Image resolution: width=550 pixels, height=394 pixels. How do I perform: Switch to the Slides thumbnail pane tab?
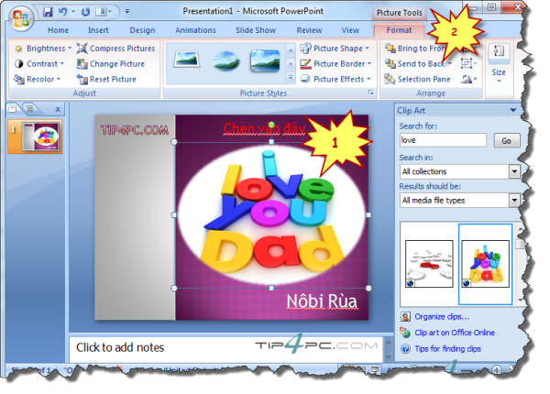(x=13, y=109)
